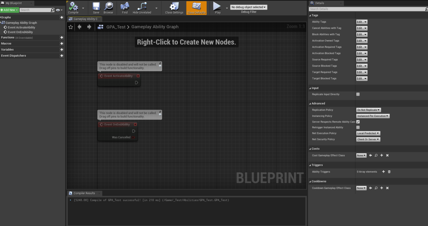Enable Replicate Input Directly checkbox

tap(358, 94)
